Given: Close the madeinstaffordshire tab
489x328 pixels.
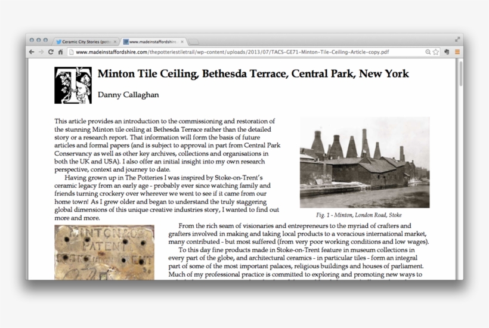Looking at the screenshot, I should point(182,42).
